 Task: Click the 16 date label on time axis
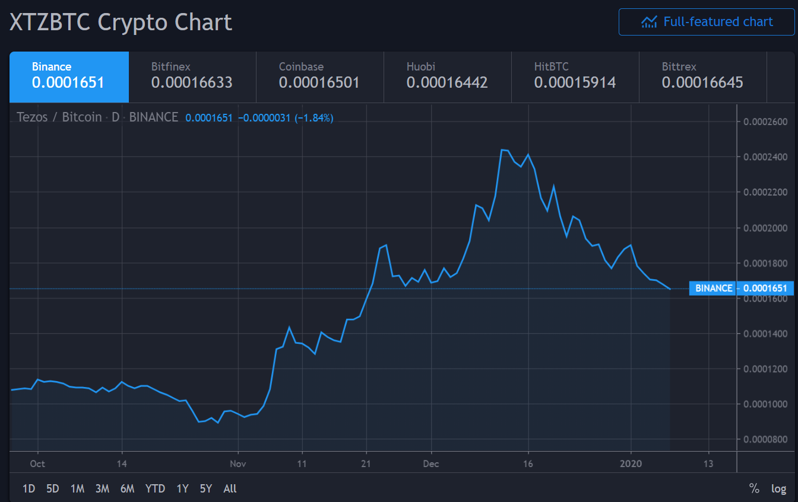(528, 463)
